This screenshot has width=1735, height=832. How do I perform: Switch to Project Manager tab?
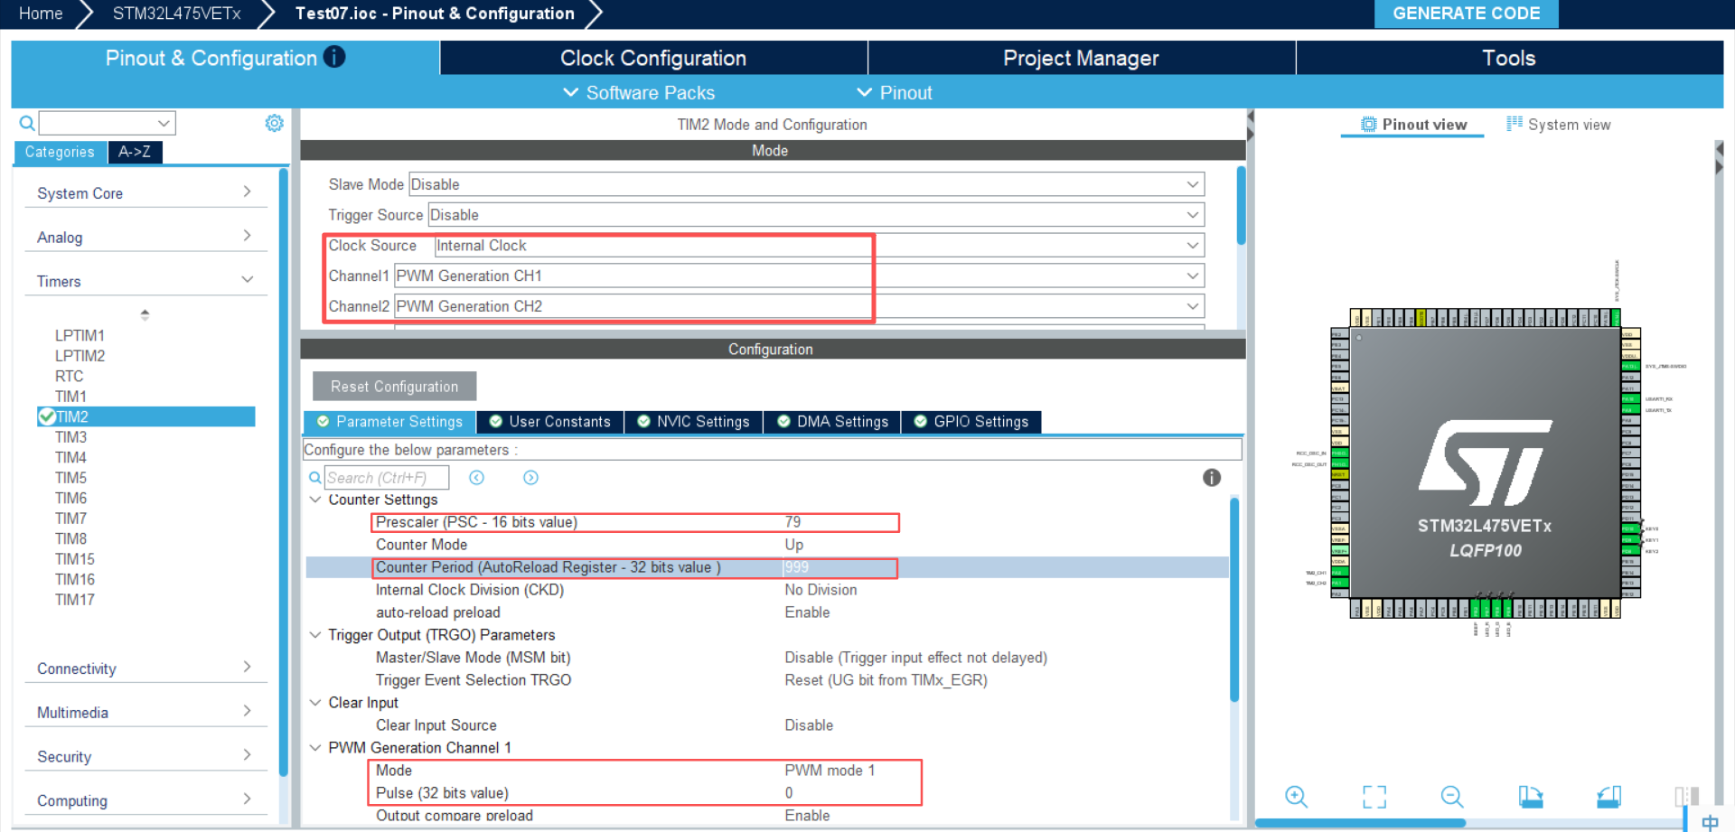[x=1081, y=58]
